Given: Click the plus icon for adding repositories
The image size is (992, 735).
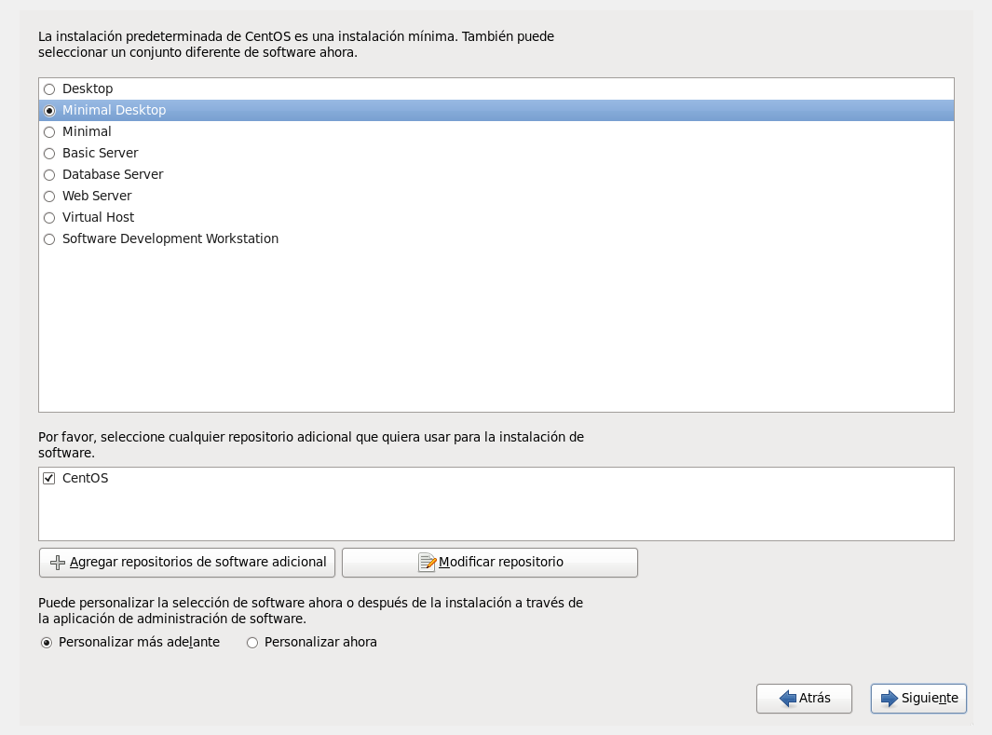Looking at the screenshot, I should (58, 563).
